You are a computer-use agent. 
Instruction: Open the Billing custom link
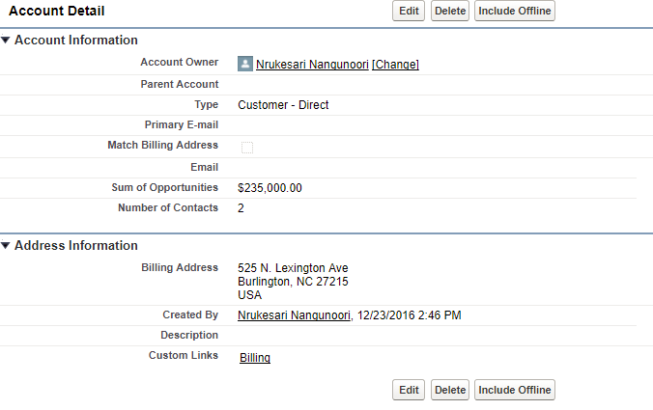[255, 358]
